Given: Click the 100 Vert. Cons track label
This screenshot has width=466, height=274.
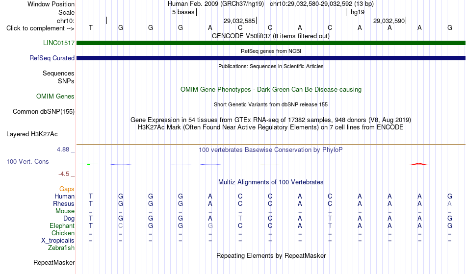Looking at the screenshot, I should coord(27,161).
